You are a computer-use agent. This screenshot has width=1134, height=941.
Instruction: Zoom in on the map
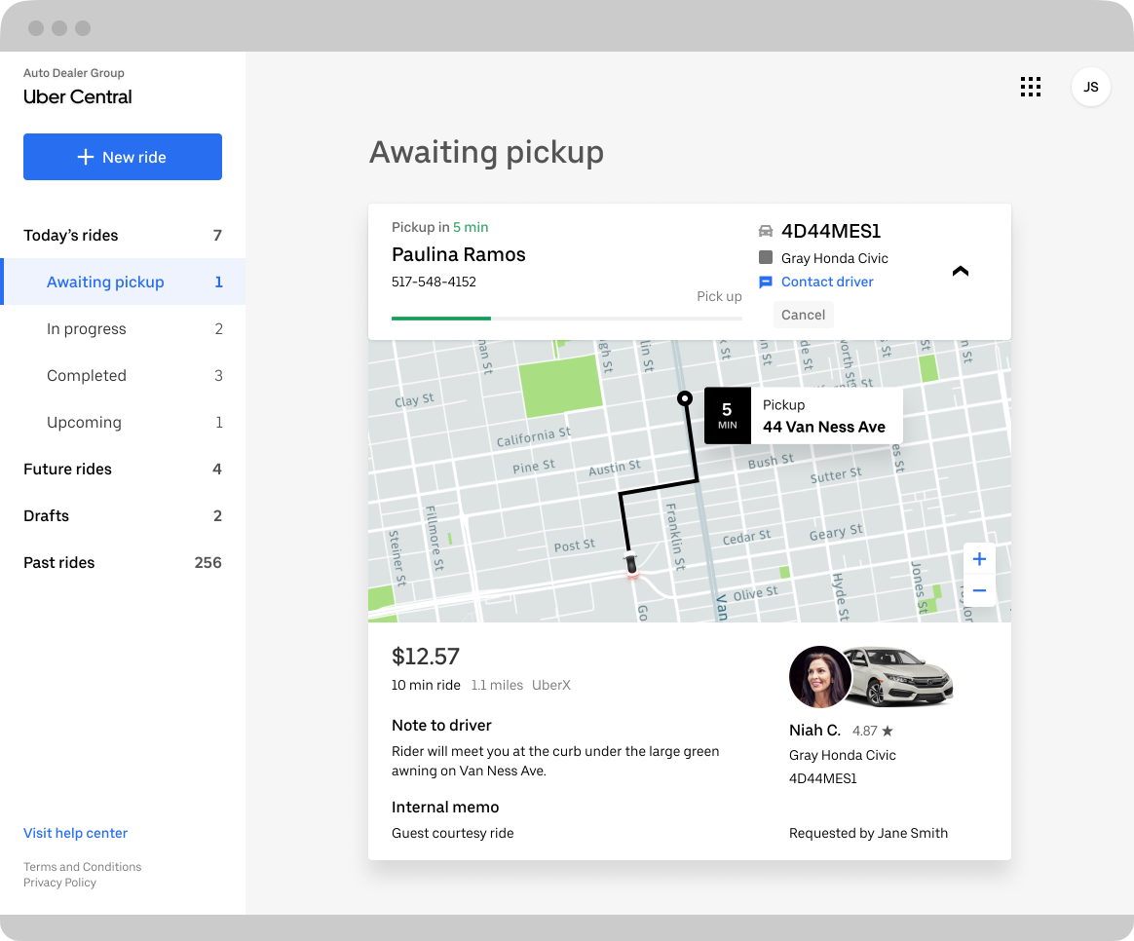coord(979,559)
